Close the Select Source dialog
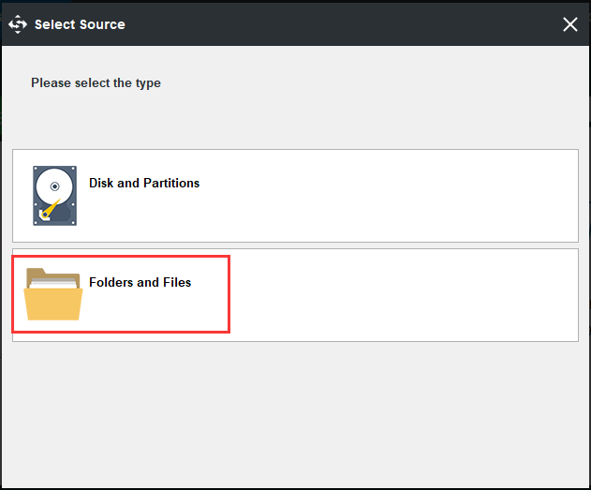 click(569, 24)
